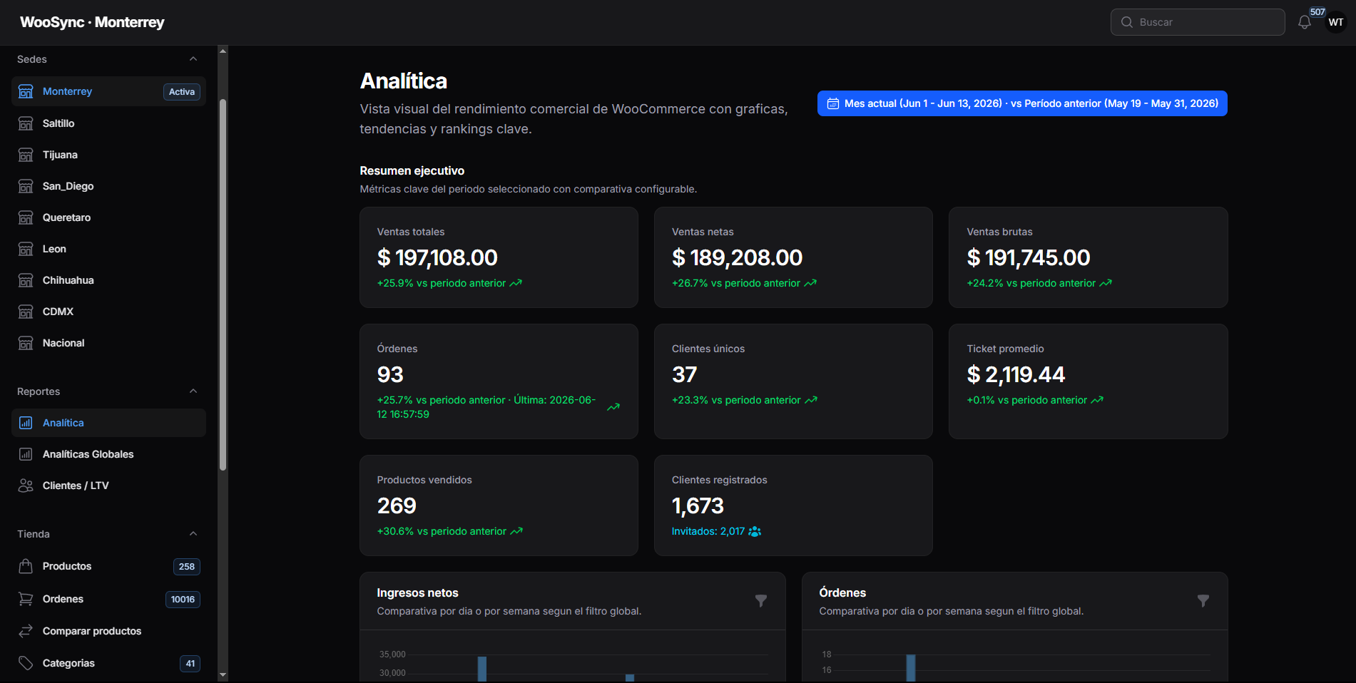
Task: Switch to the CDMX sede
Action: pyautogui.click(x=108, y=312)
